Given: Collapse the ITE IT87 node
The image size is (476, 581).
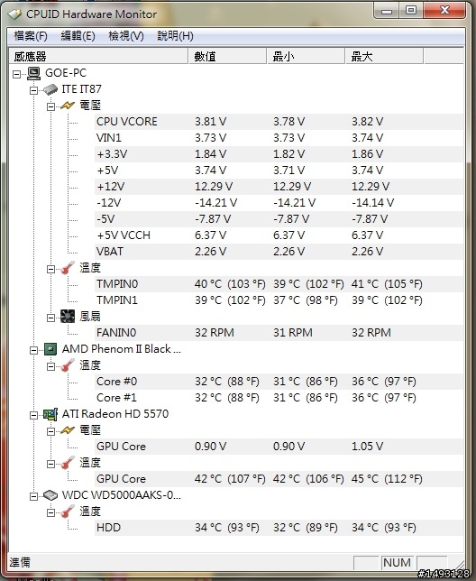Looking at the screenshot, I should (33, 90).
